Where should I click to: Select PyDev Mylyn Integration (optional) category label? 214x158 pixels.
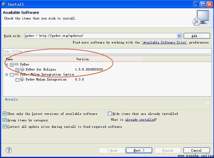coord(47,75)
